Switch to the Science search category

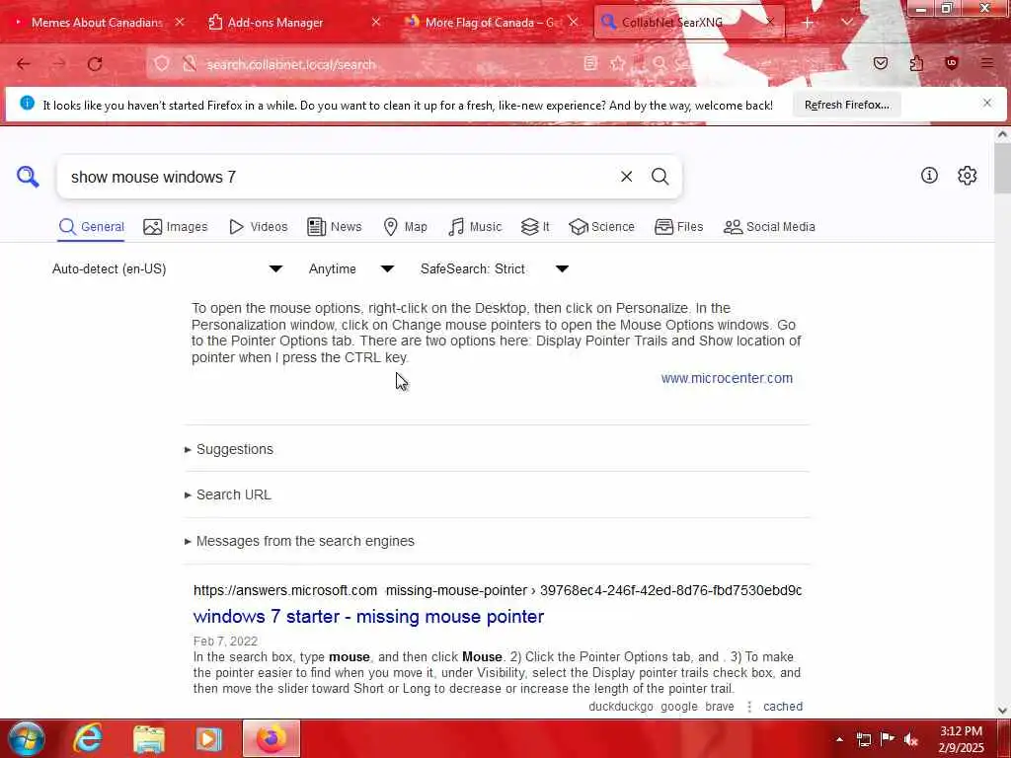click(x=601, y=227)
